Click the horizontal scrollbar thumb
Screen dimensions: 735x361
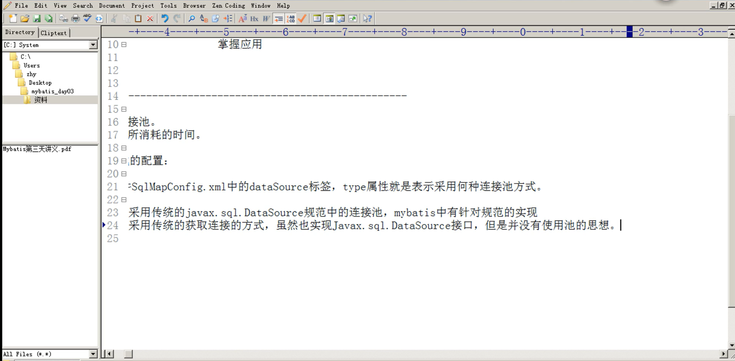(129, 354)
